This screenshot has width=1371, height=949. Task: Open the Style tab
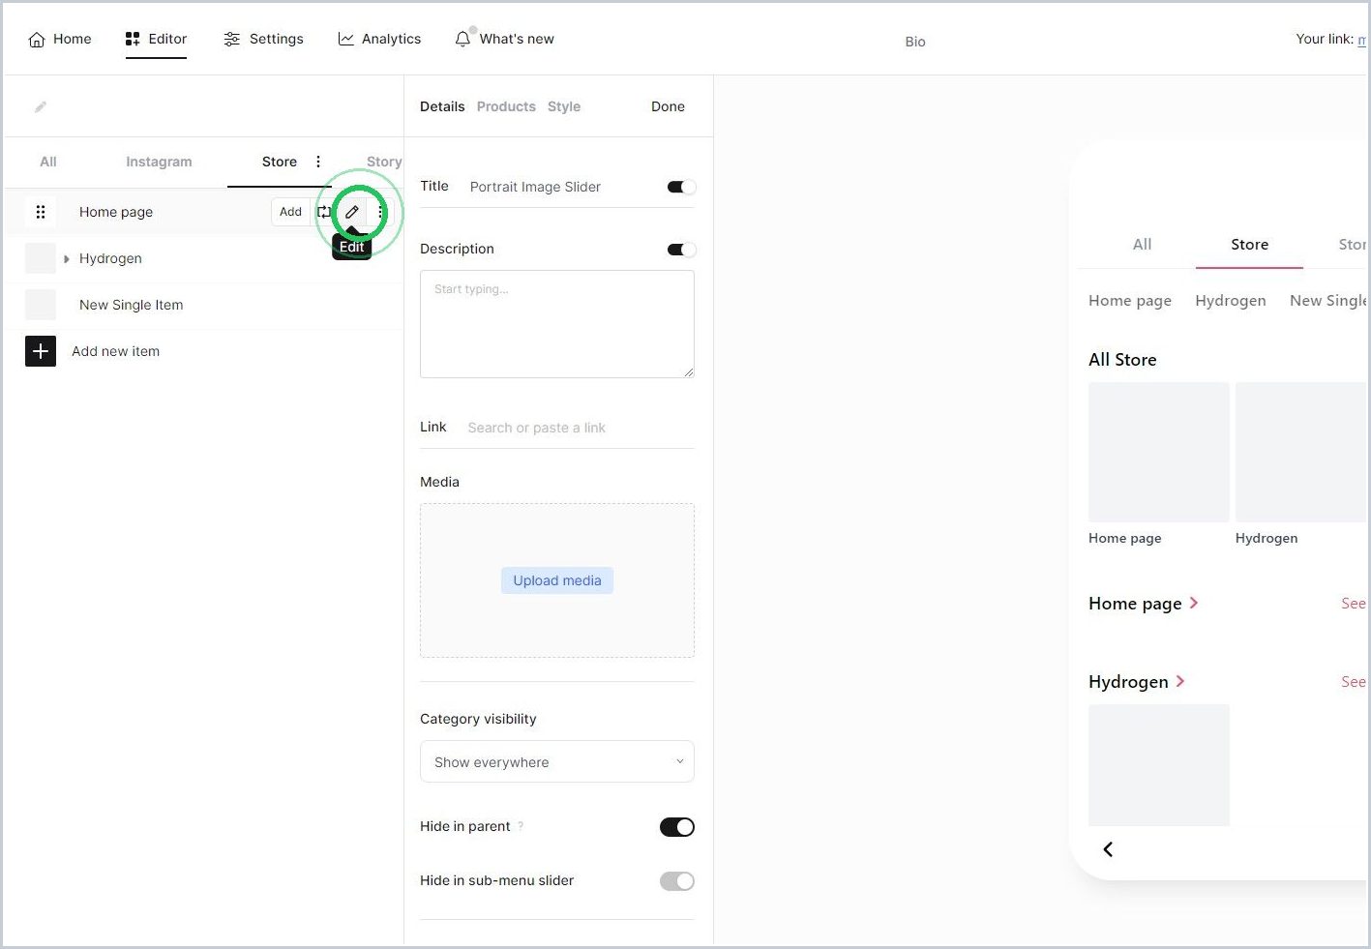coord(564,106)
